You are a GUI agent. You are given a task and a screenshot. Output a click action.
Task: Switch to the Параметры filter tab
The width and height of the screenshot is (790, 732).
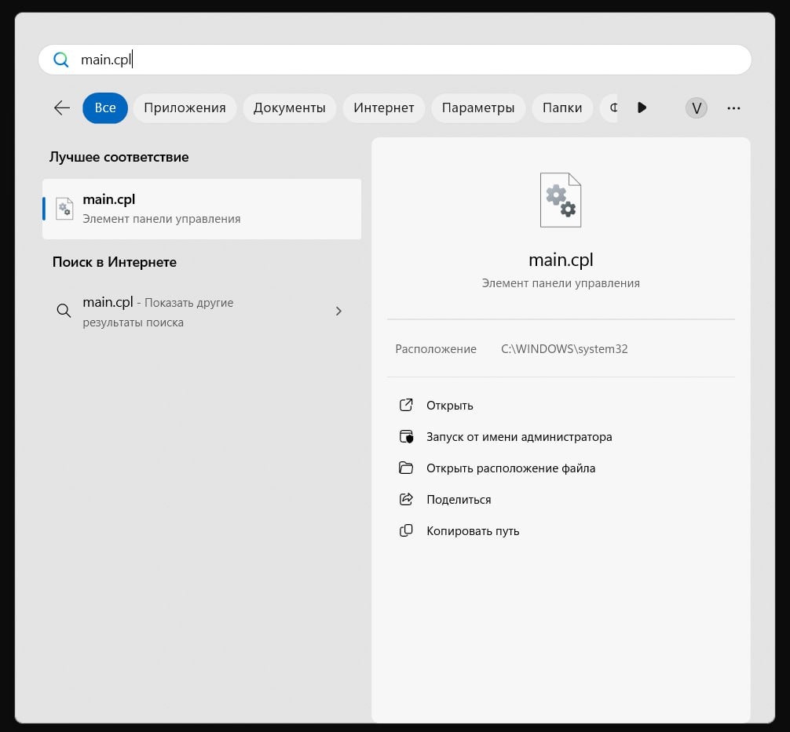pyautogui.click(x=478, y=107)
